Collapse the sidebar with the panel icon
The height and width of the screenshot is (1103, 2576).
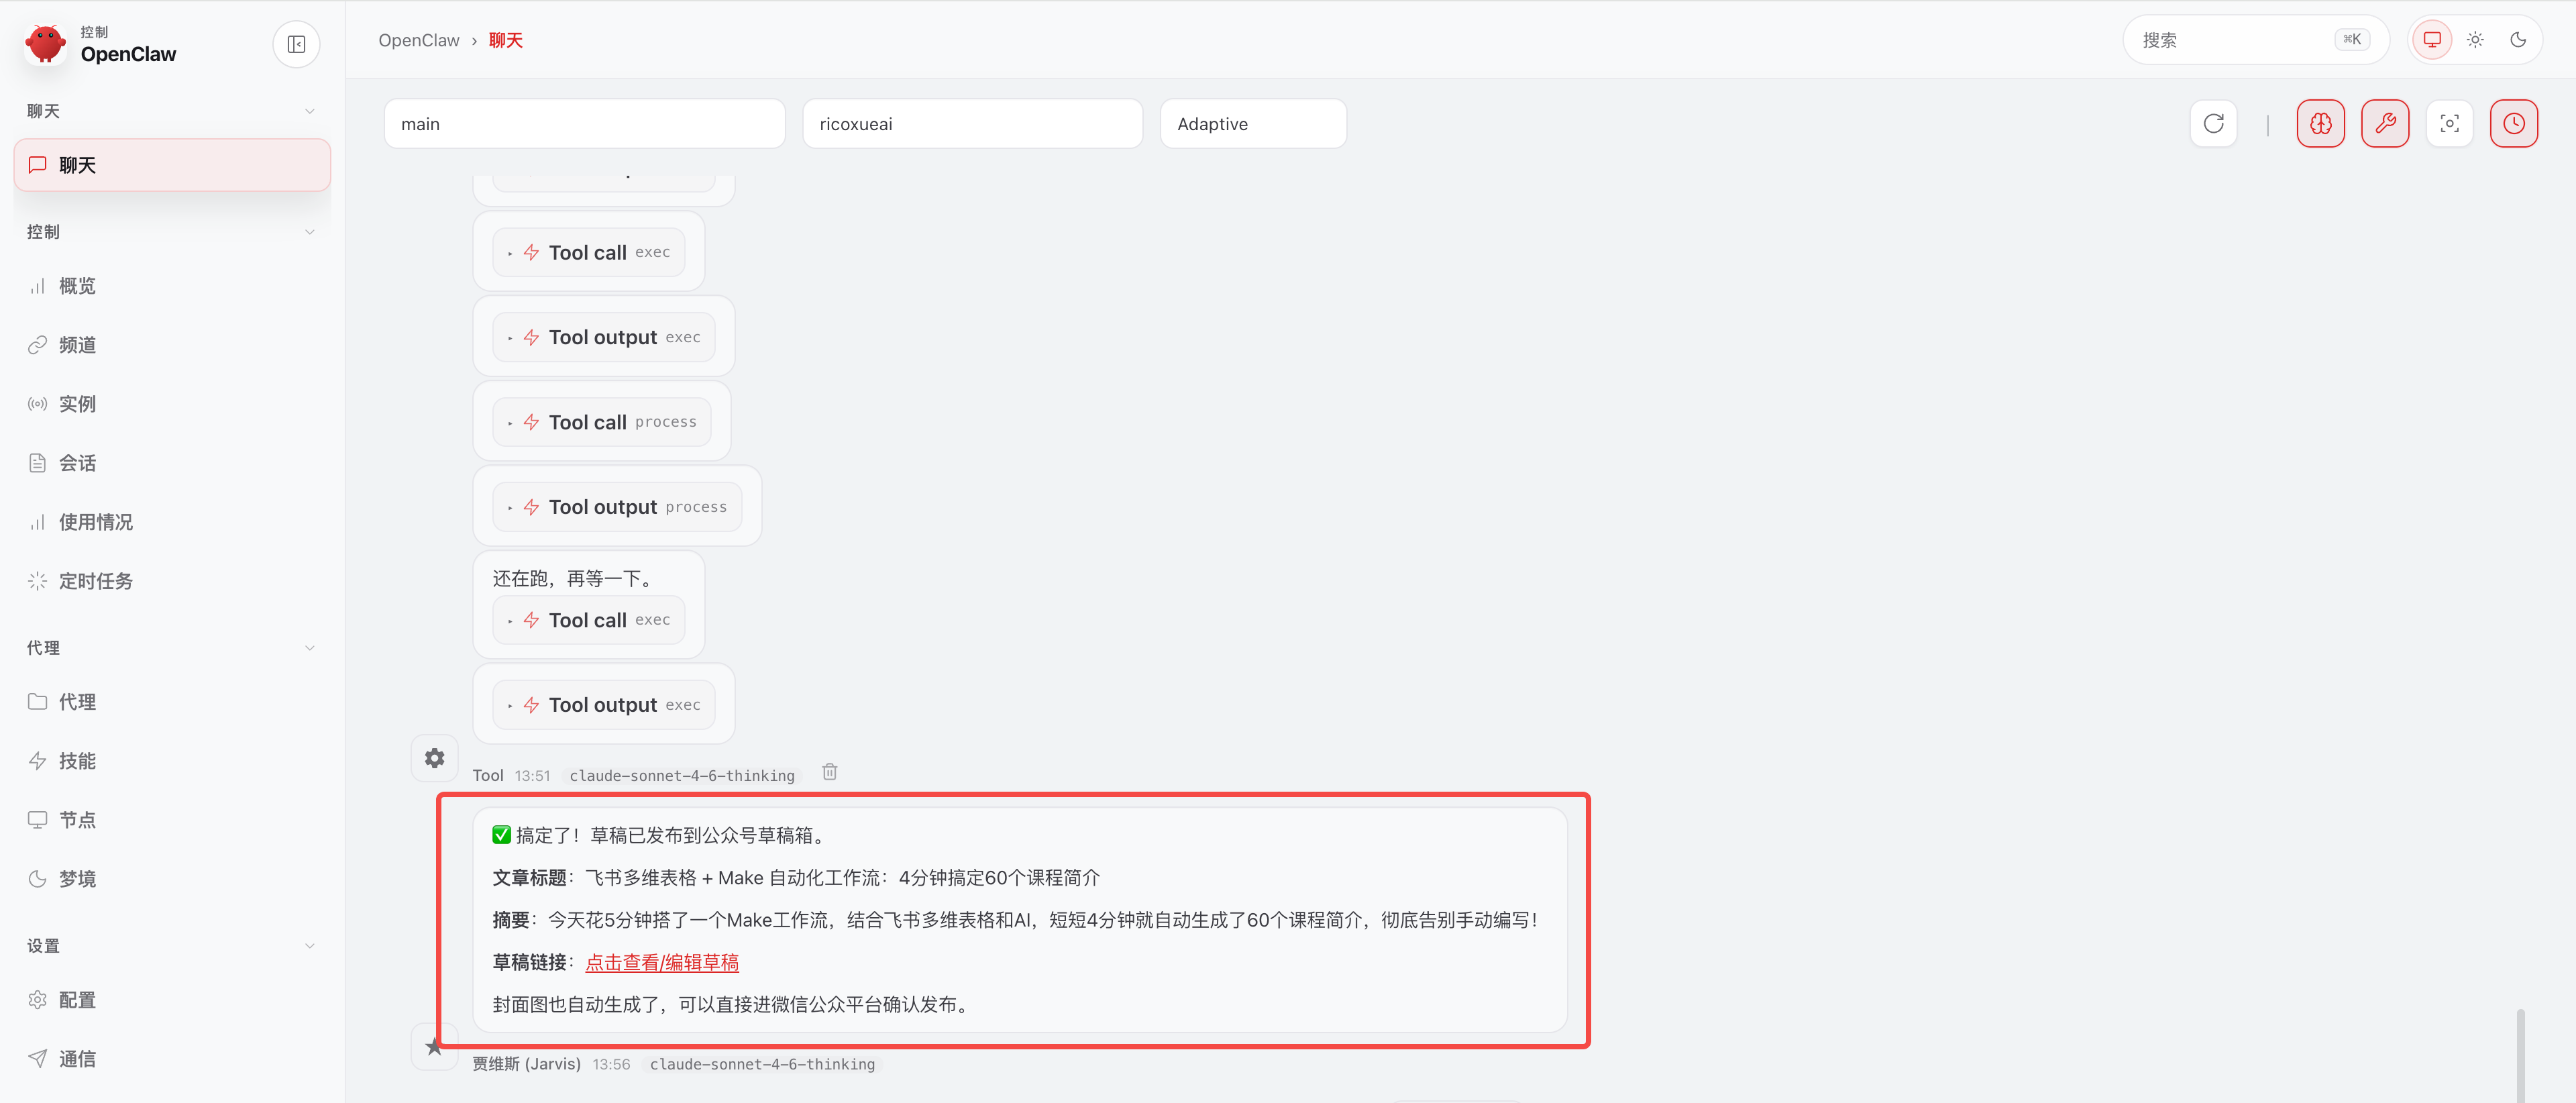[296, 44]
